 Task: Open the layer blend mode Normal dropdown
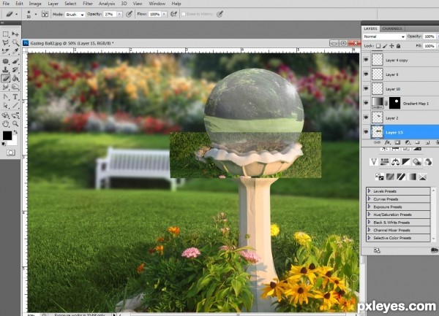[384, 36]
